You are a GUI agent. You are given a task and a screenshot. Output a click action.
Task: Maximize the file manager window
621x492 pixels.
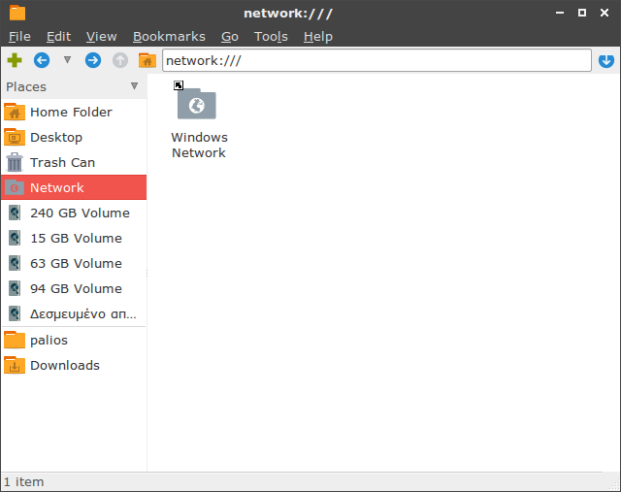[582, 13]
